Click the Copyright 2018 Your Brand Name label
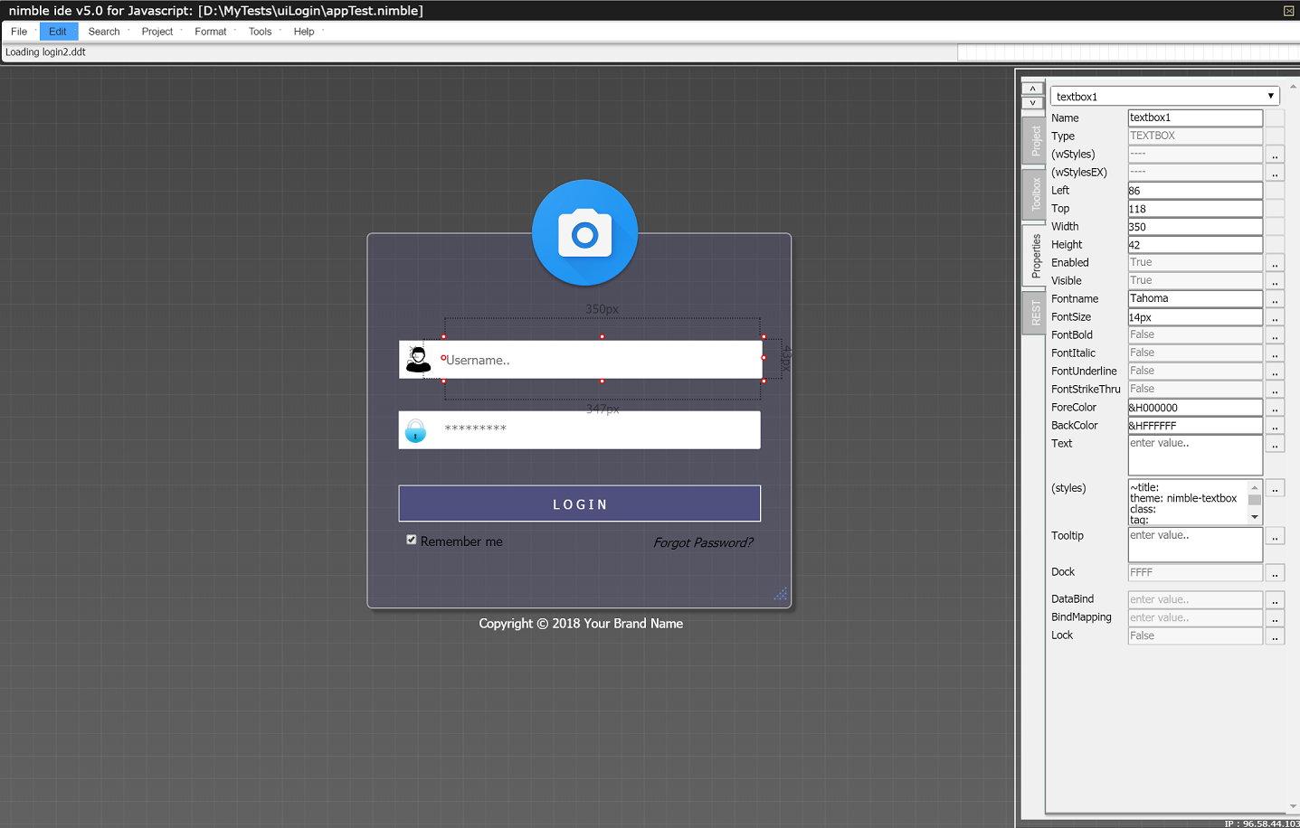1300x828 pixels. coord(581,624)
